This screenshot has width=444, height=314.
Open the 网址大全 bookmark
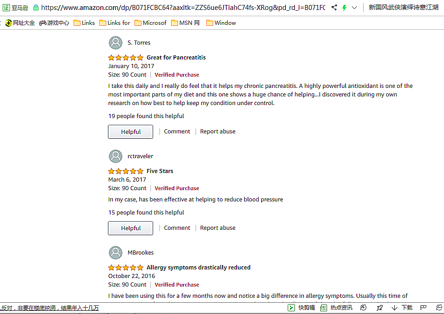click(x=20, y=23)
